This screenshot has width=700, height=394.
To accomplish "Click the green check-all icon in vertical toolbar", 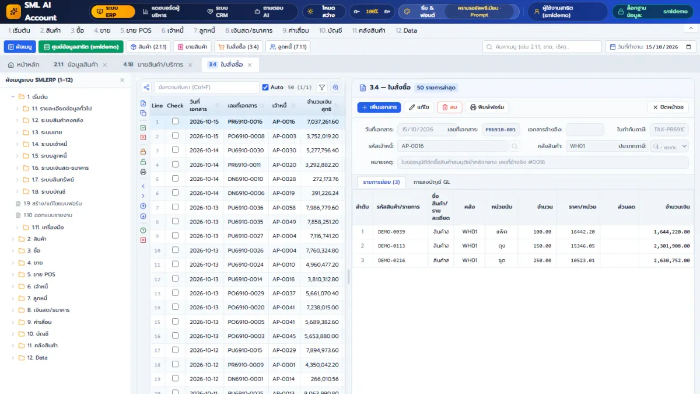I will coord(143,127).
